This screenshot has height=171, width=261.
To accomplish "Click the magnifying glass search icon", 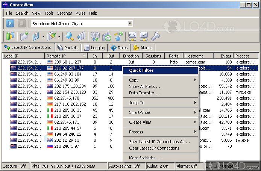I will (70, 36).
